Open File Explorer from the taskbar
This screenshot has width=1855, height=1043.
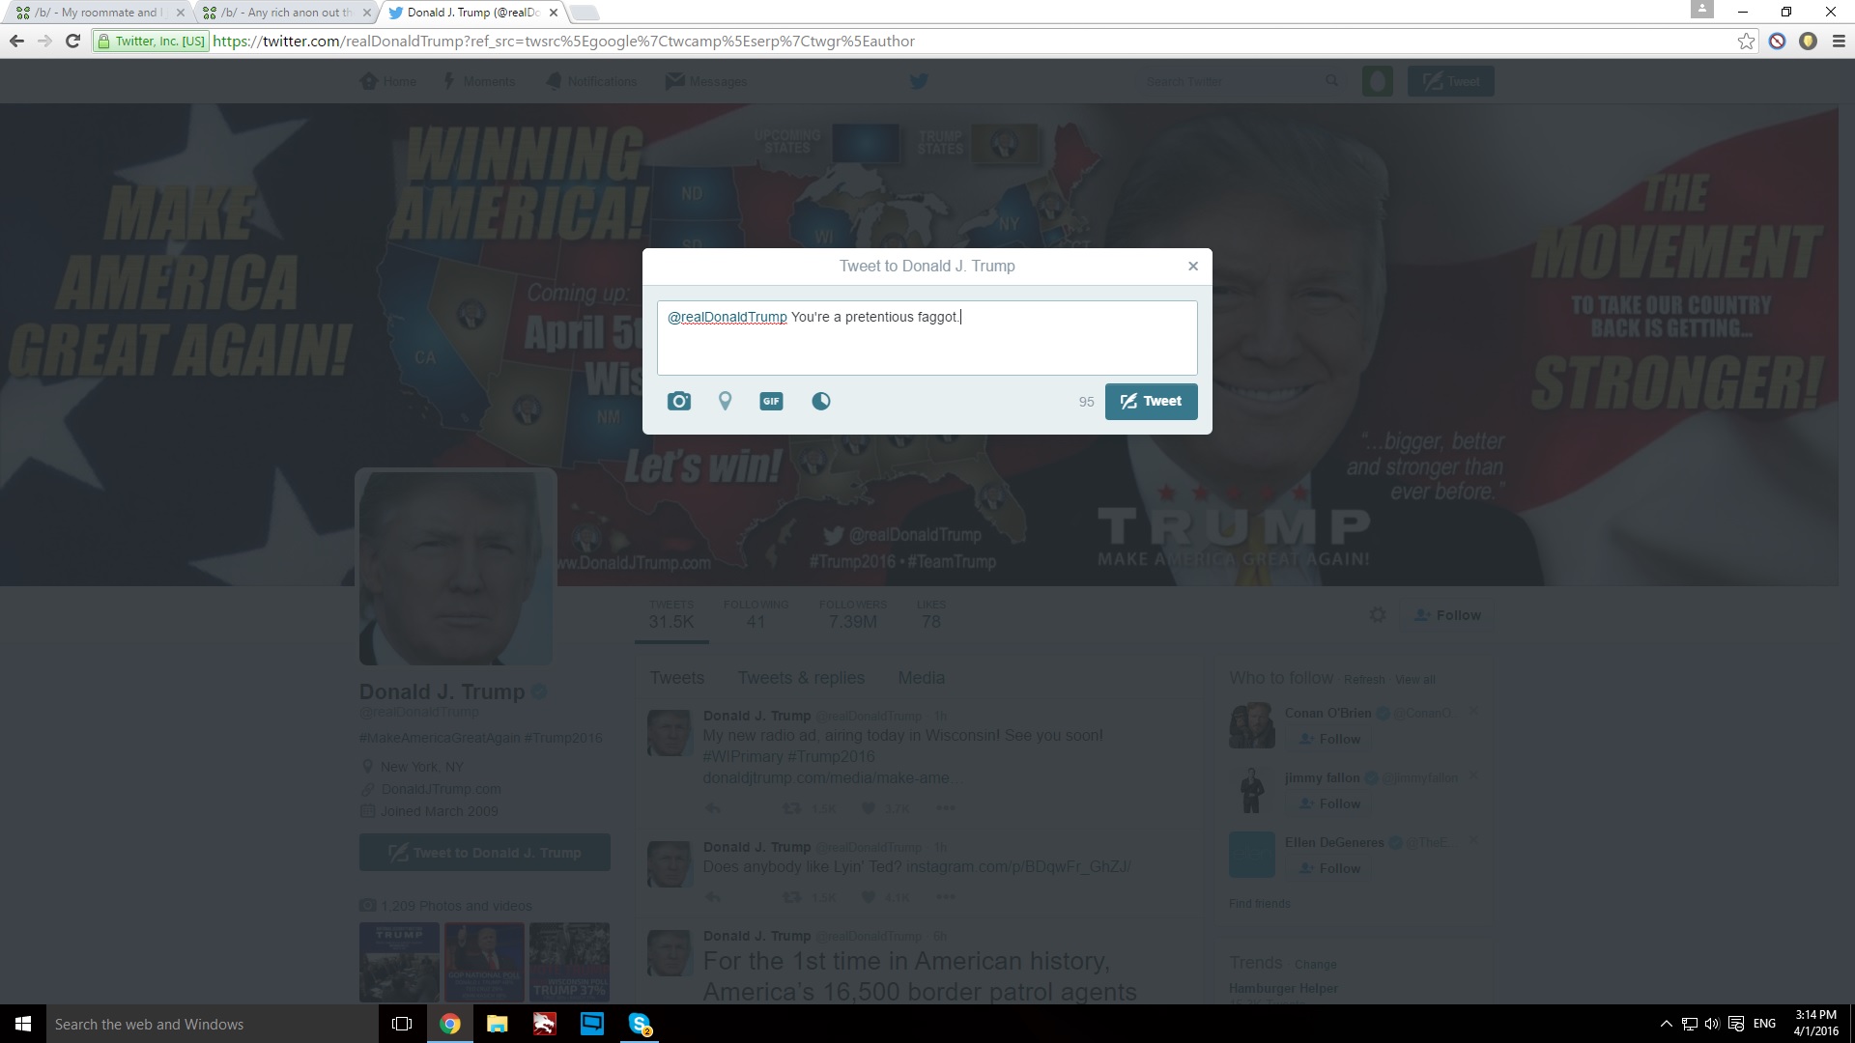497,1024
